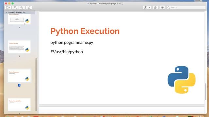Open the sidebar view options button
This screenshot has height=117, width=209.
[8, 7]
